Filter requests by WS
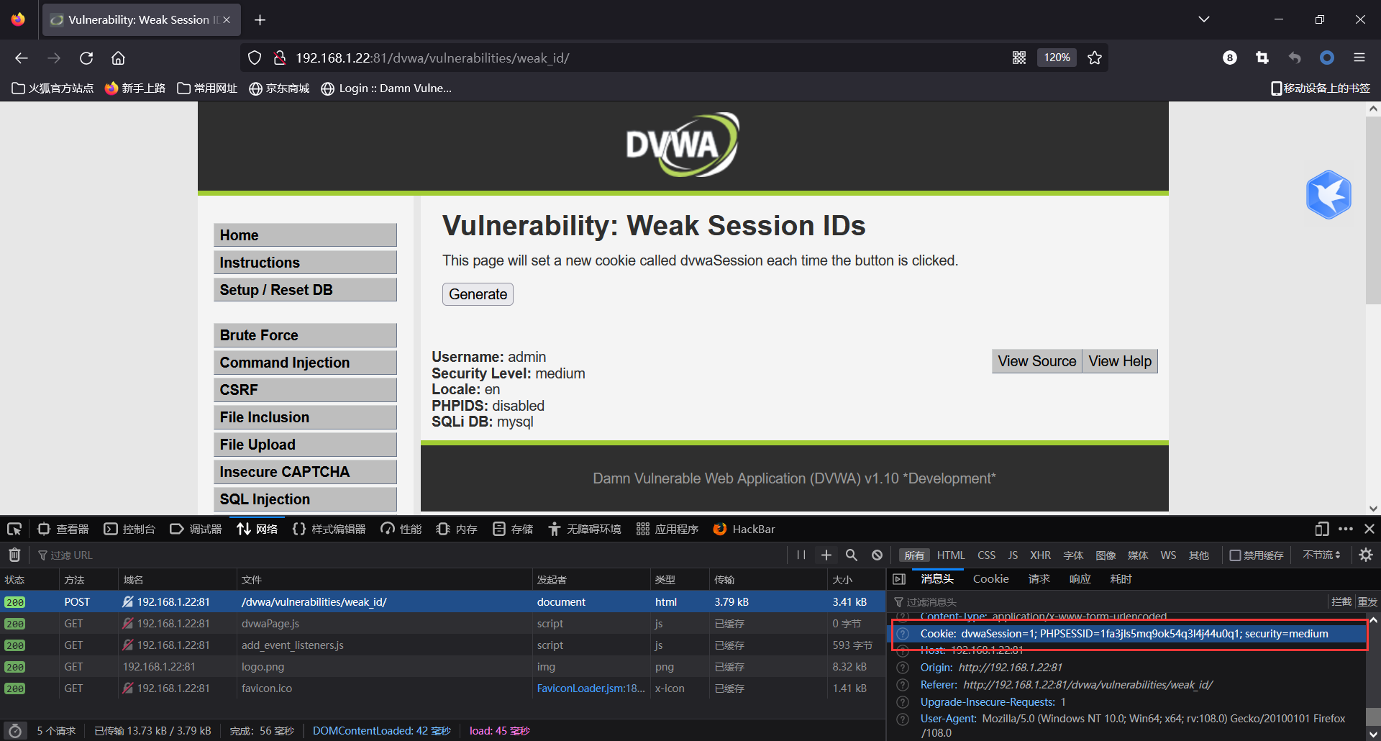This screenshot has height=741, width=1381. tap(1168, 555)
